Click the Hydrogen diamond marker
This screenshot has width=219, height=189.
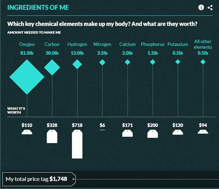[77, 64]
